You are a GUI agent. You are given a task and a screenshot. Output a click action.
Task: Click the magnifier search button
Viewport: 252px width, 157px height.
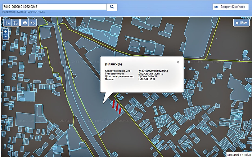pos(112,6)
